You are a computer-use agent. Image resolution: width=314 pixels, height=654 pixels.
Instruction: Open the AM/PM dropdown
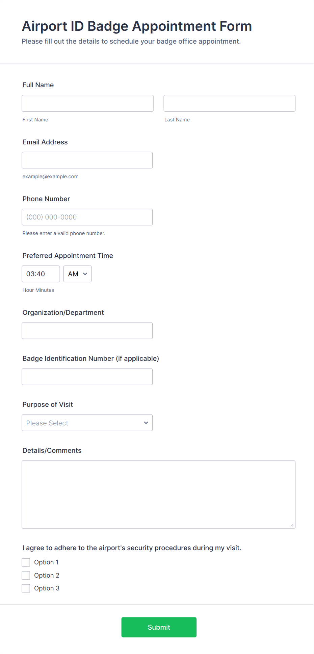(x=78, y=274)
